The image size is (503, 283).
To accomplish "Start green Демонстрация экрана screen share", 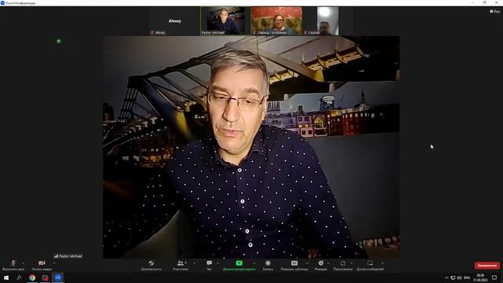I will tap(239, 266).
